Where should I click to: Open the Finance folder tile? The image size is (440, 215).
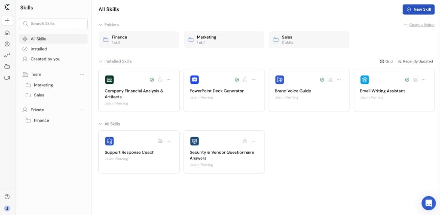(x=139, y=39)
